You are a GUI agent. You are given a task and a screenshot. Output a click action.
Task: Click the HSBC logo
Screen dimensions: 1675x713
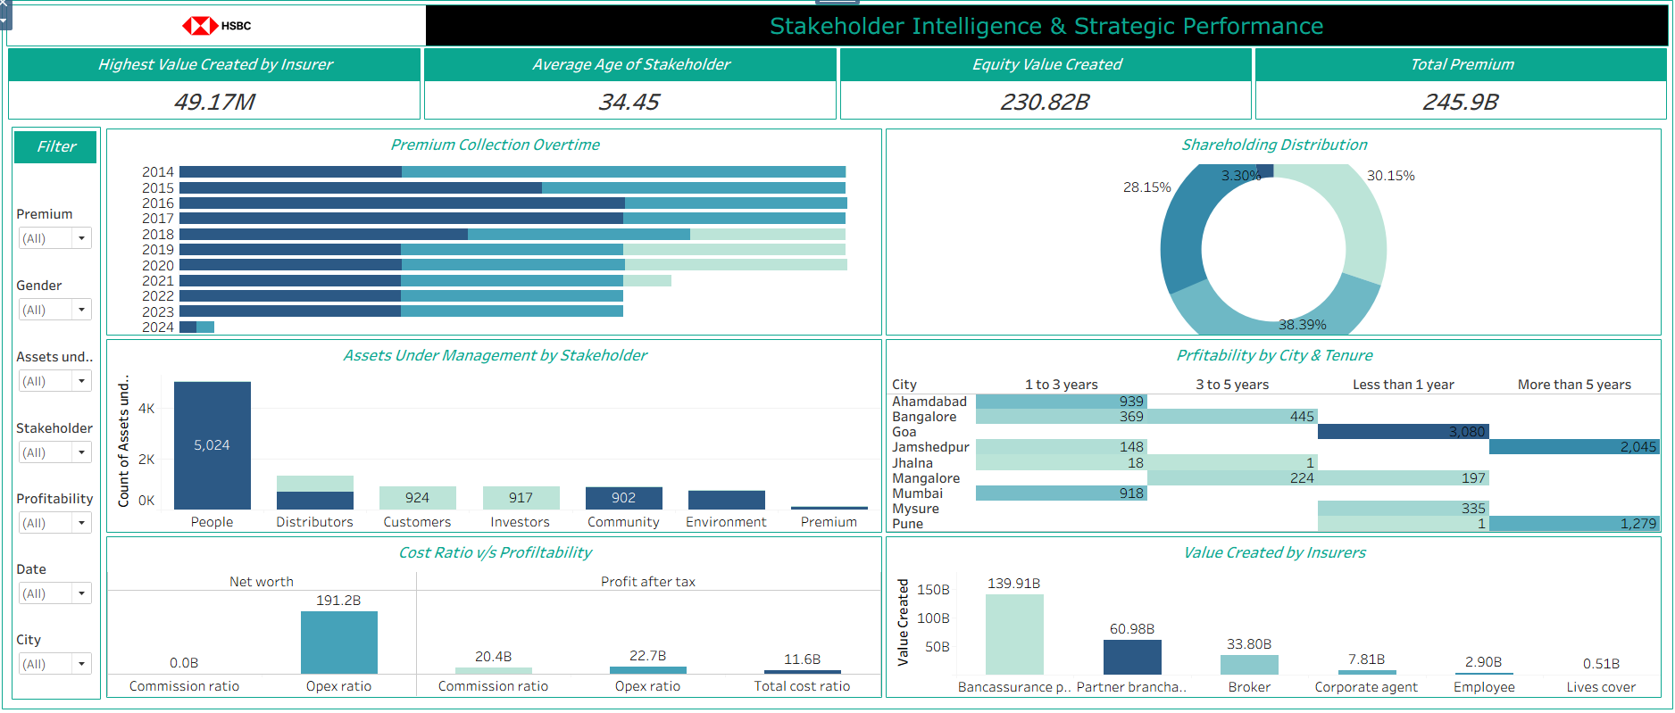pyautogui.click(x=216, y=26)
